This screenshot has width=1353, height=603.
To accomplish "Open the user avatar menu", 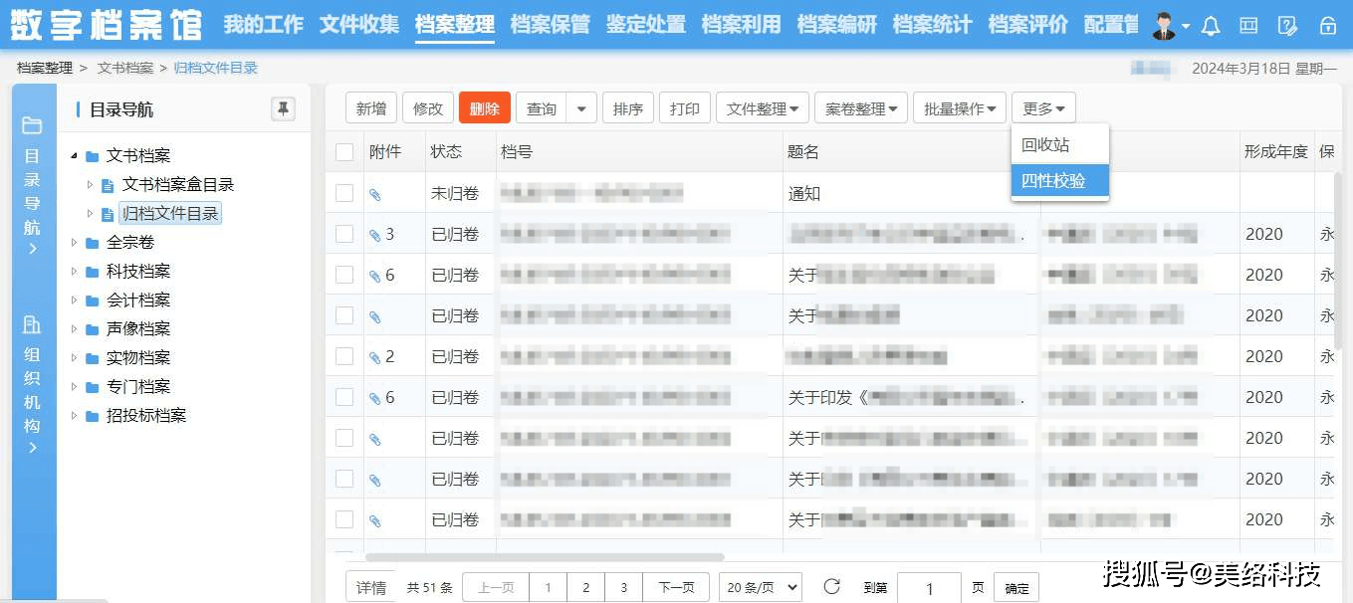I will pos(1165,25).
